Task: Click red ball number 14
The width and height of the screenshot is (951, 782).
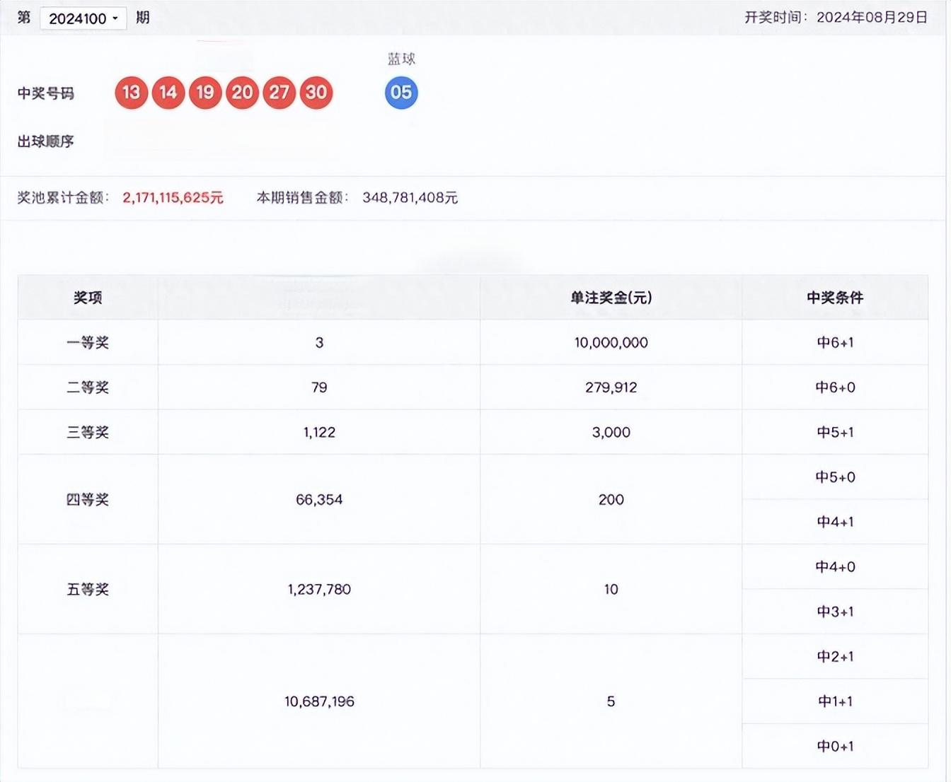Action: pyautogui.click(x=168, y=93)
